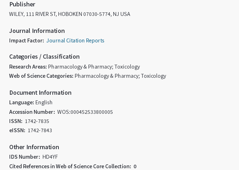Open the Journal Citation Reports link
Viewport: 239px width, 170px height.
pyautogui.click(x=75, y=41)
